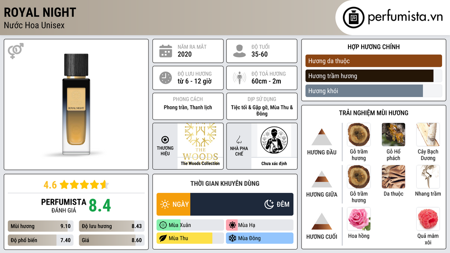
Task: Click The Woods Collection brand name
Action: pos(200,163)
